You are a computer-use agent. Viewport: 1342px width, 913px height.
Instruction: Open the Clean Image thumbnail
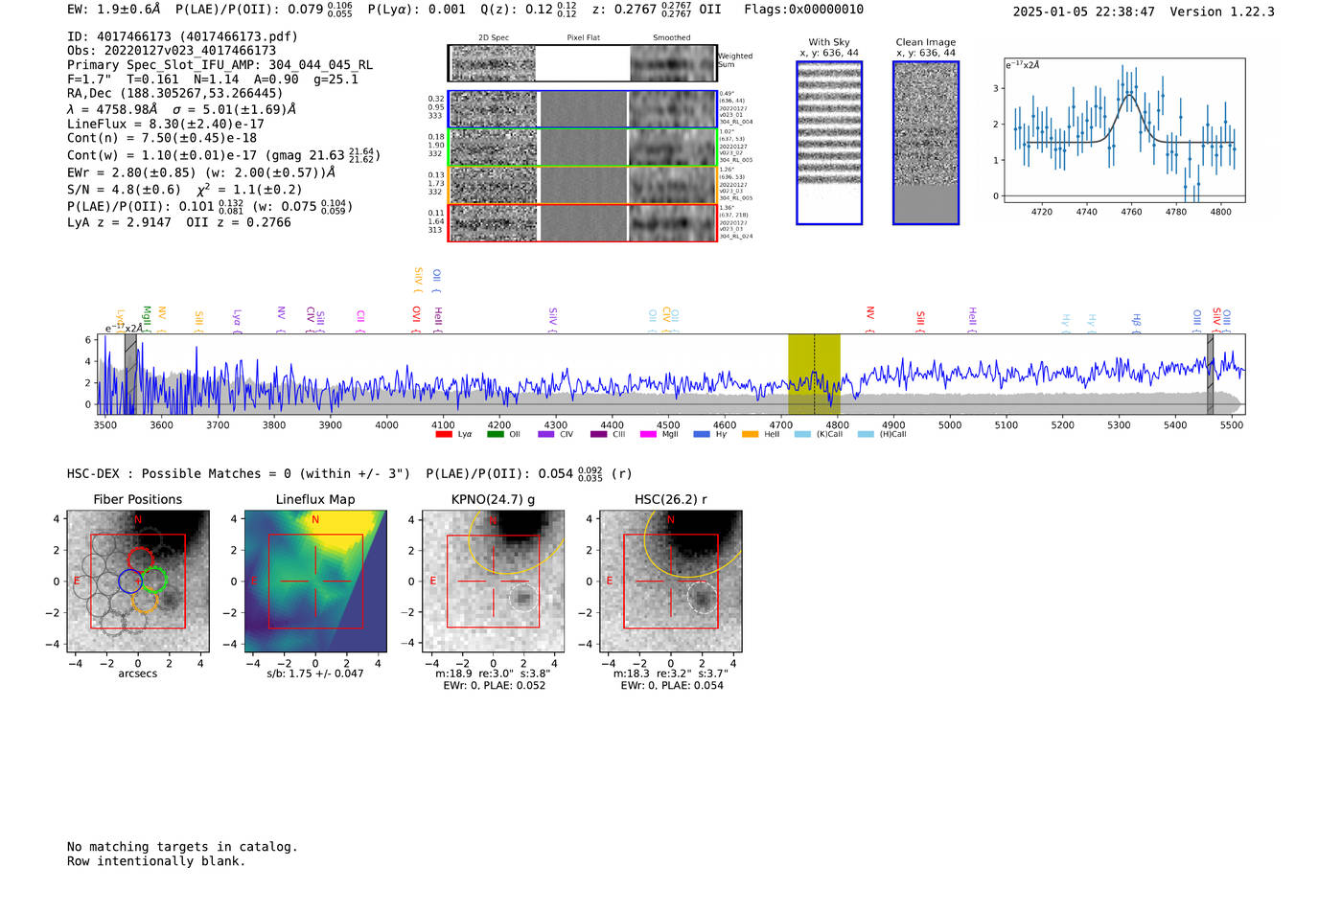(x=925, y=143)
